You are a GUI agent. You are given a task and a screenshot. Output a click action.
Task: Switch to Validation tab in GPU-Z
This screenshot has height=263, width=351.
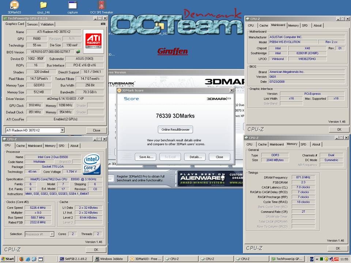[47, 24]
